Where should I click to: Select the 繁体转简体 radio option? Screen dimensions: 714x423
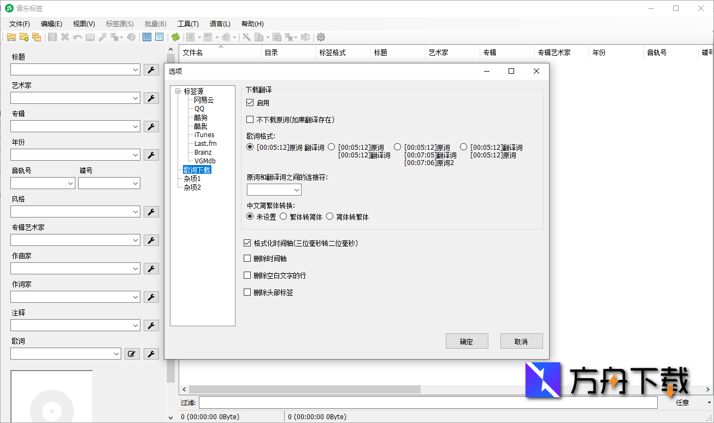(x=283, y=216)
